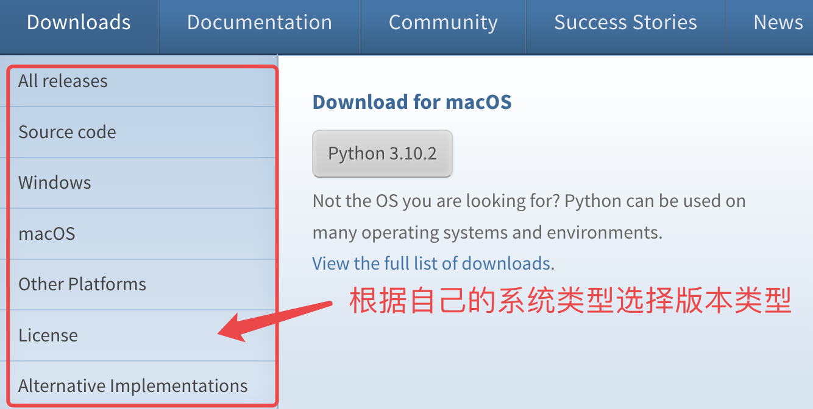Follow the View the full list of downloads link
The image size is (813, 409).
click(x=431, y=264)
